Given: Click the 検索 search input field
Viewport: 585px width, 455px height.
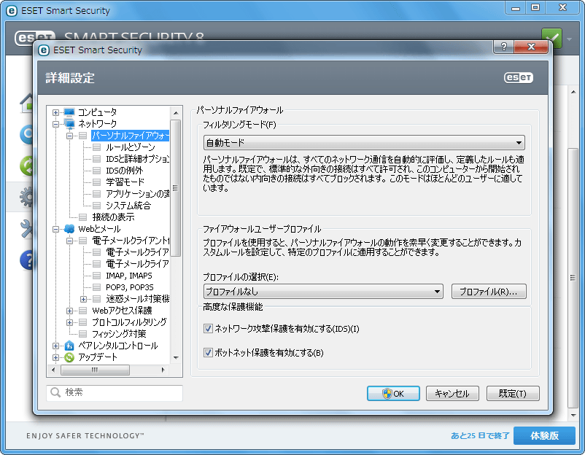Looking at the screenshot, I should click(x=115, y=393).
